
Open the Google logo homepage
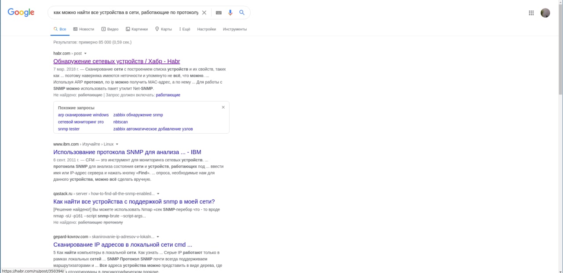[x=21, y=13]
